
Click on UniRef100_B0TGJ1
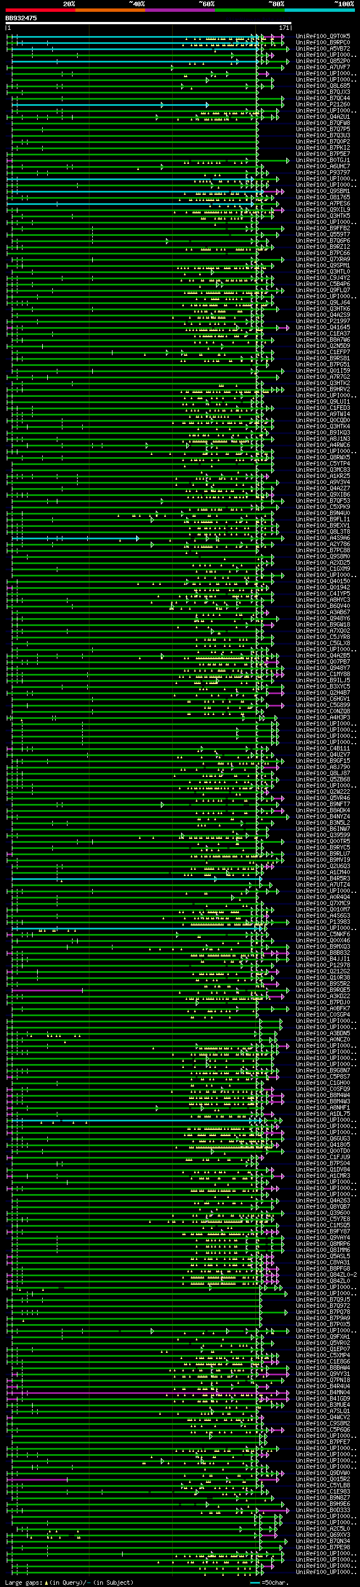pyautogui.click(x=323, y=160)
